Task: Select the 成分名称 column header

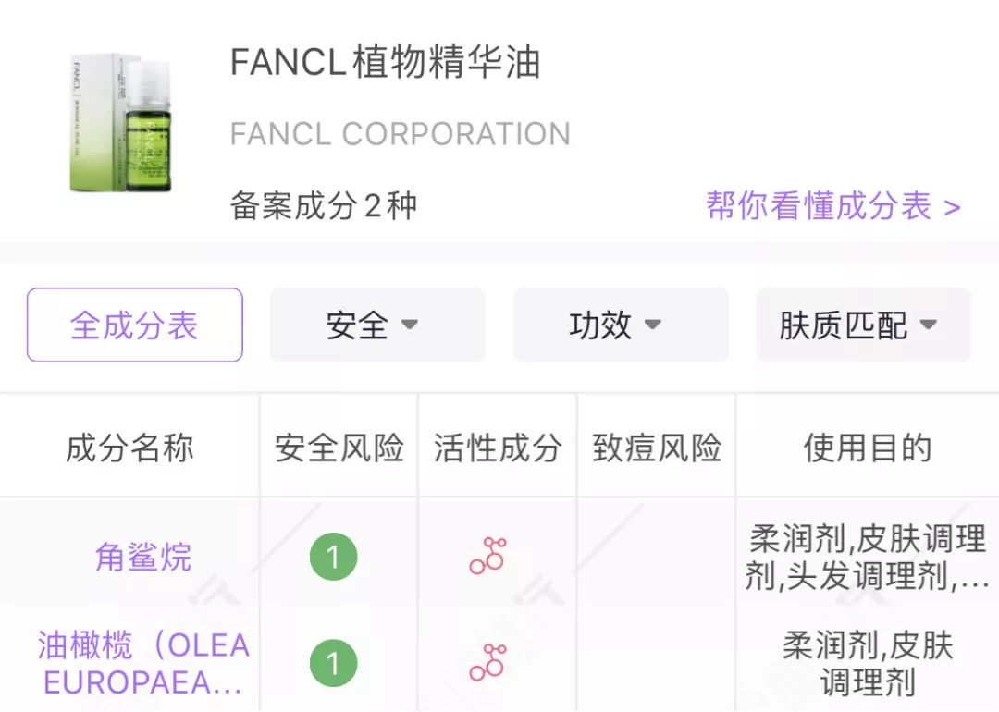Action: [x=128, y=449]
